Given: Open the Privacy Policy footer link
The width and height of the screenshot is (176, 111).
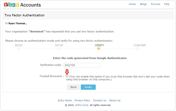Looking at the screenshot, I should tap(82, 100).
